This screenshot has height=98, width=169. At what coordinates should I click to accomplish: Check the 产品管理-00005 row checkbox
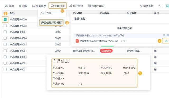point(5,44)
